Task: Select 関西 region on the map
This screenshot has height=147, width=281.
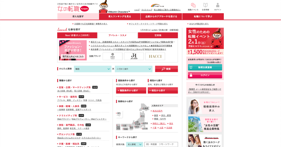Action: coord(131,127)
